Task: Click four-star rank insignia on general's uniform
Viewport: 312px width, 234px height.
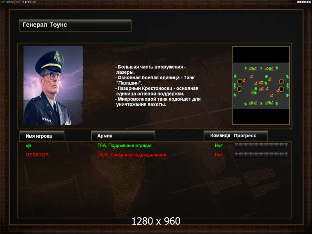Action: tap(47, 120)
